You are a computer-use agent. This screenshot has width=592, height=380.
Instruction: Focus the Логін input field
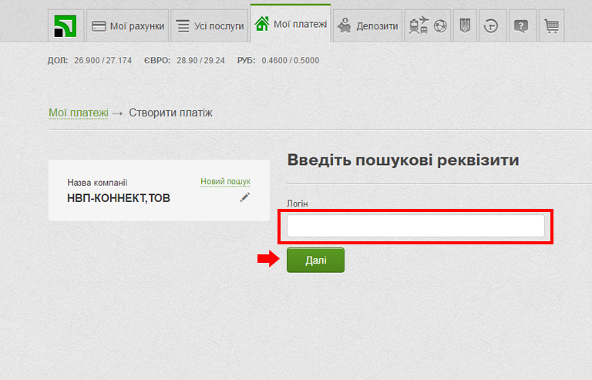click(x=415, y=226)
